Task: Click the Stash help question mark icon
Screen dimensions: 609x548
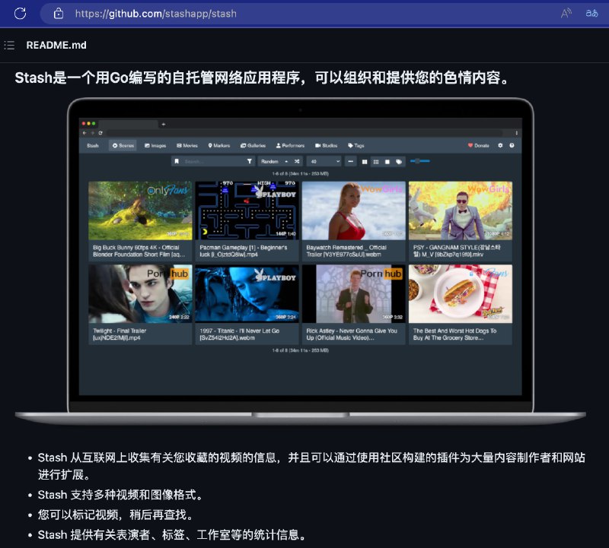Action: coord(512,145)
